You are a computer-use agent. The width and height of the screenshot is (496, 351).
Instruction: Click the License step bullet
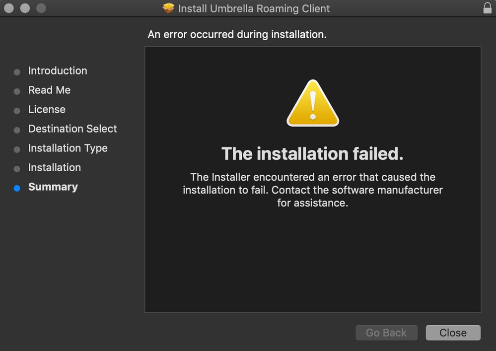(17, 111)
